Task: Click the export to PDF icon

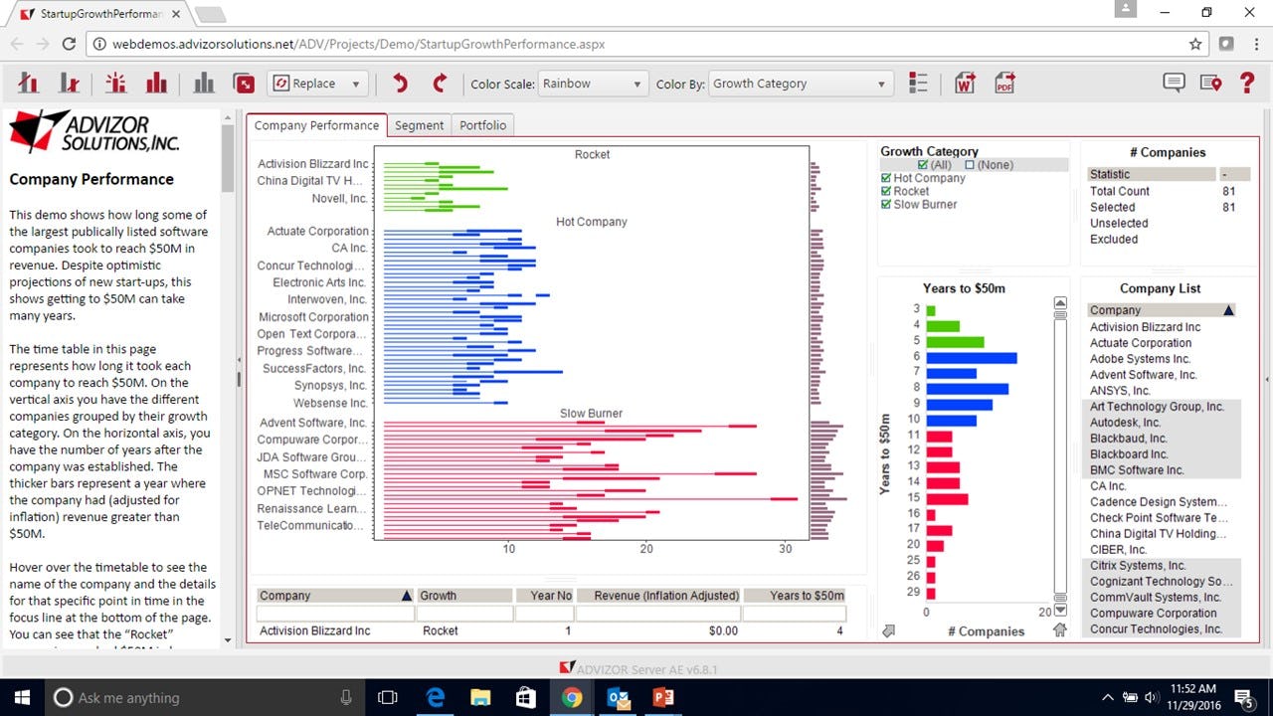Action: coord(1003,84)
